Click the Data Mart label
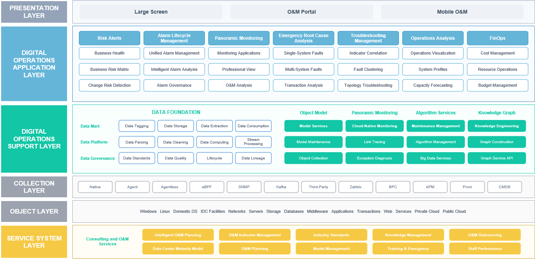The image size is (535, 259). [x=90, y=126]
